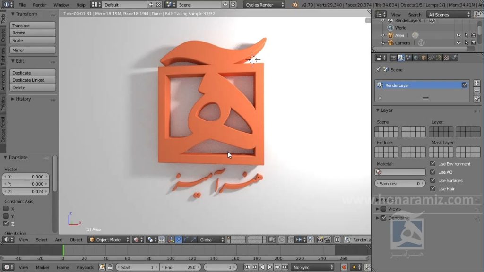Image resolution: width=484 pixels, height=272 pixels.
Task: Click the Samples value slider field
Action: click(400, 183)
